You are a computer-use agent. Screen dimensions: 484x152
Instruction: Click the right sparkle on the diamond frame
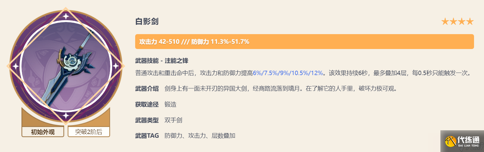coord(116,66)
